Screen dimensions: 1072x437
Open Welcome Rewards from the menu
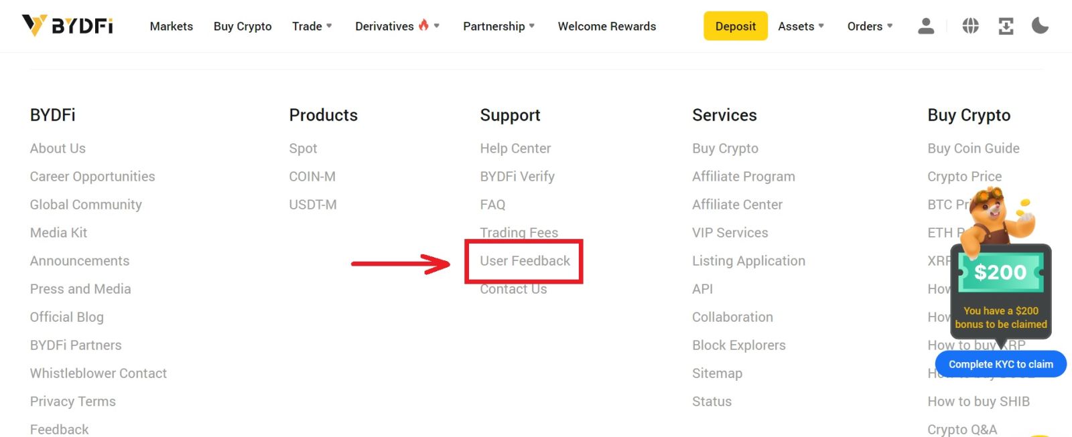[x=607, y=26]
